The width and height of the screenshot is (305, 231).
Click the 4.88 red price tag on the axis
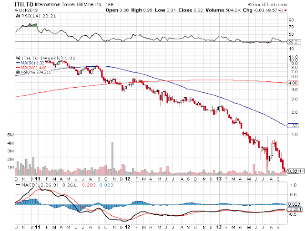292,83
